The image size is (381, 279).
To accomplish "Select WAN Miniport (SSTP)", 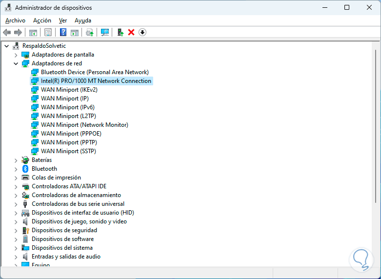I will (68, 151).
